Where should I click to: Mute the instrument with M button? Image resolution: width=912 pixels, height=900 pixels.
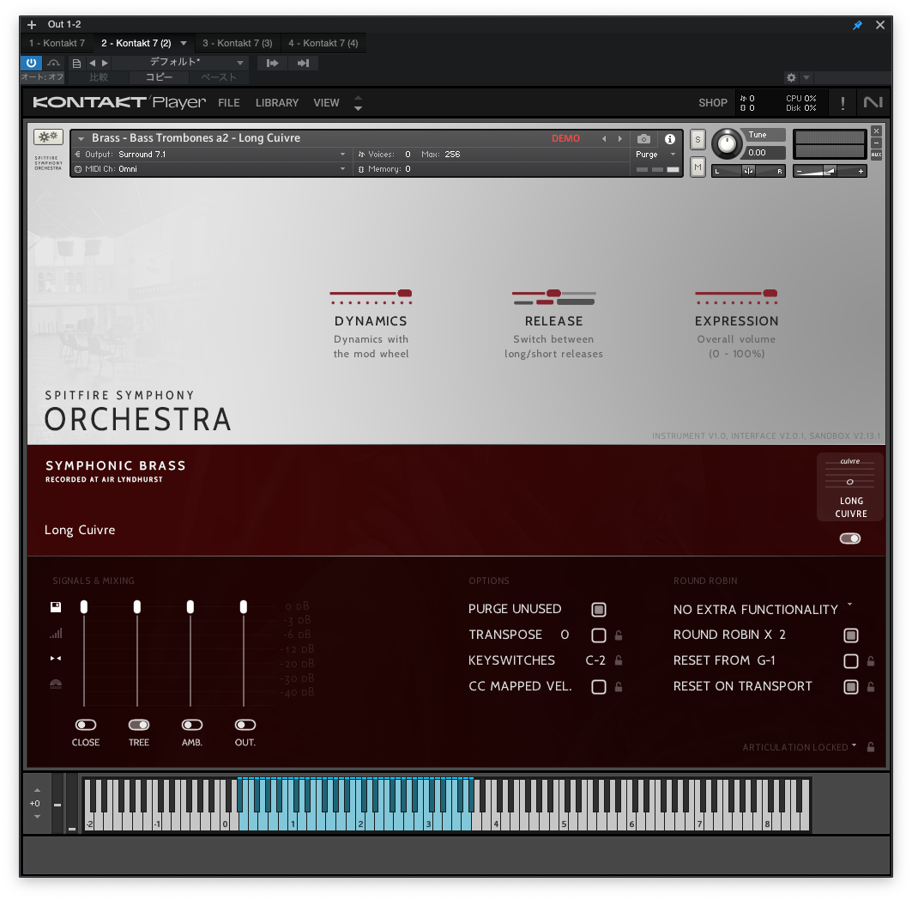[x=698, y=167]
